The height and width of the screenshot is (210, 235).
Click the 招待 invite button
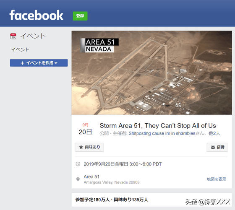217,147
